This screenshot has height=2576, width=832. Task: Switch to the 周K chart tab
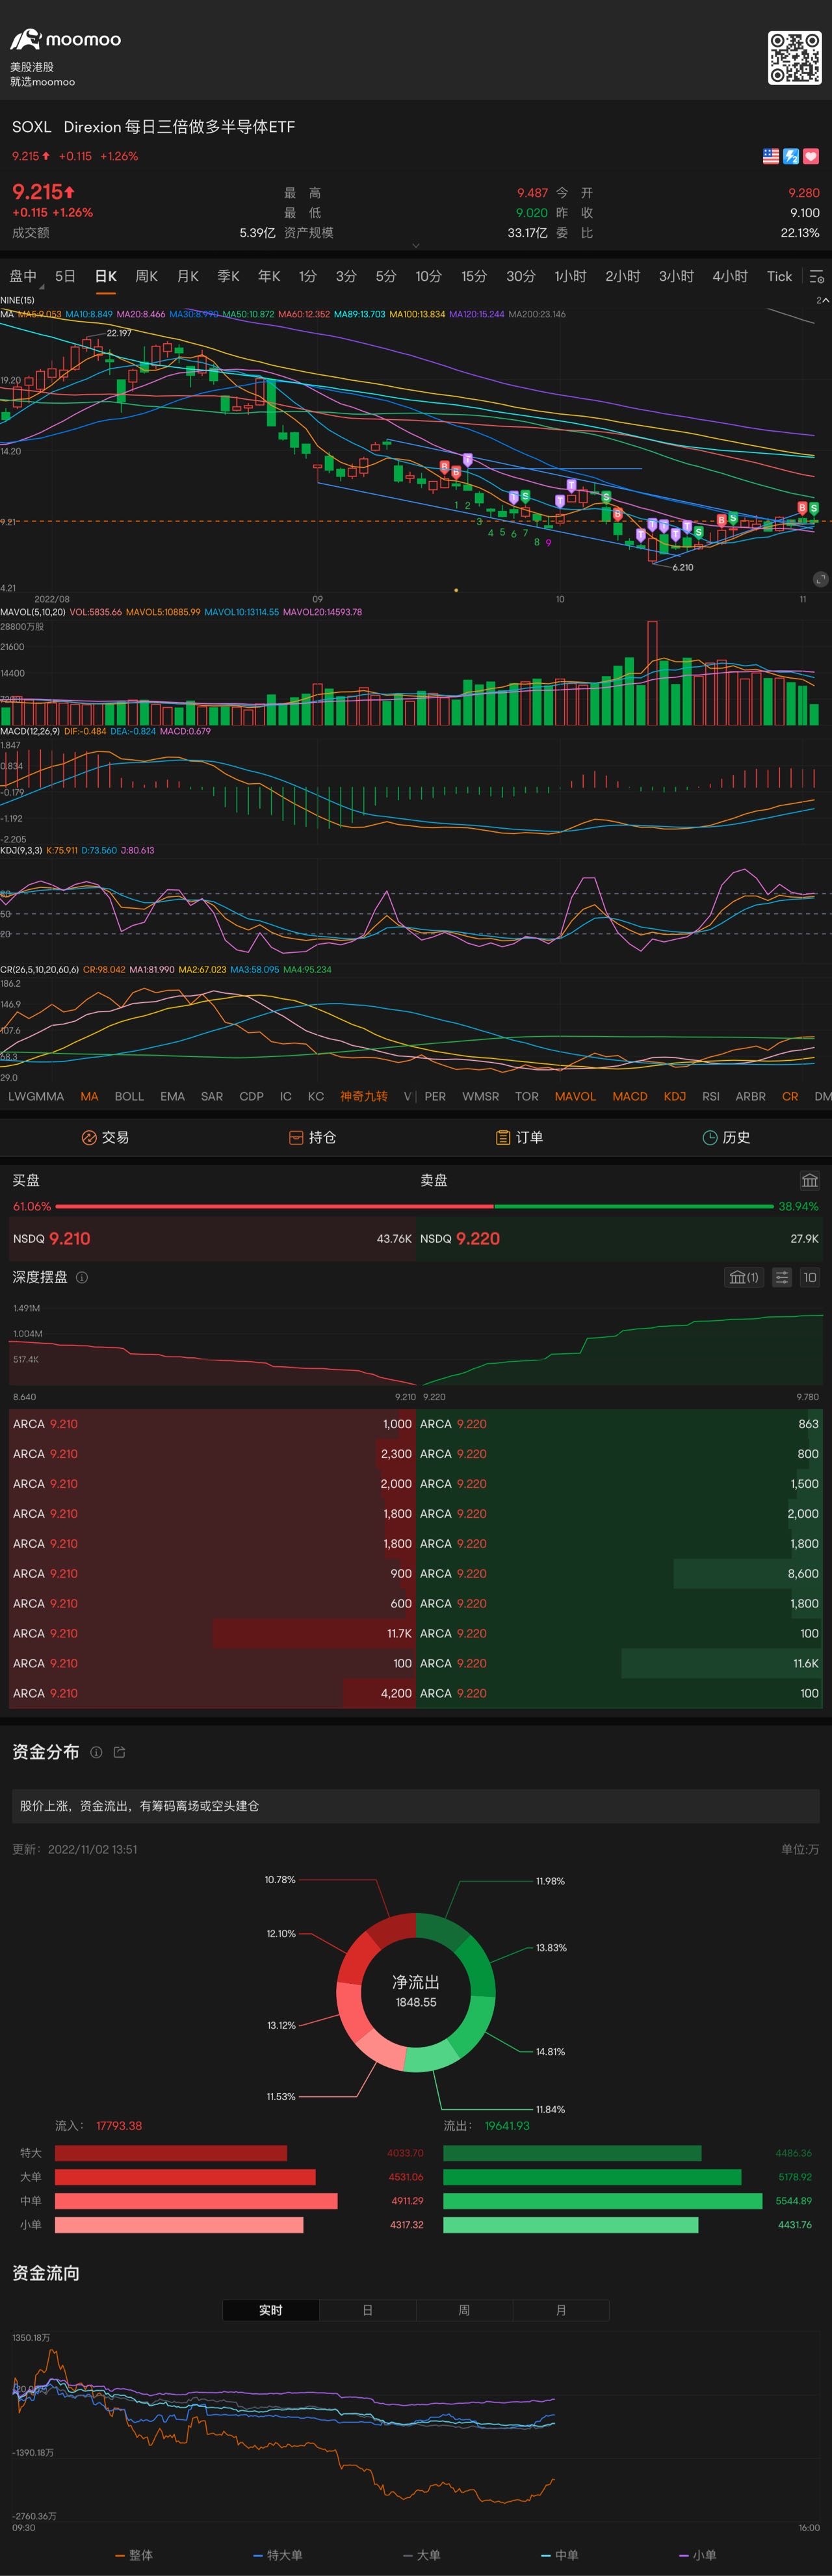pyautogui.click(x=146, y=276)
